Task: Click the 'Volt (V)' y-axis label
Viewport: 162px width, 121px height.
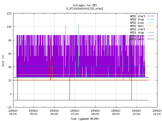Action: (x=3, y=60)
